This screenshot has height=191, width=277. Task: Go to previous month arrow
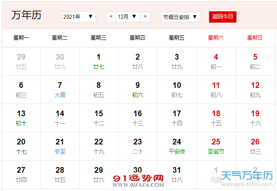click(x=111, y=17)
